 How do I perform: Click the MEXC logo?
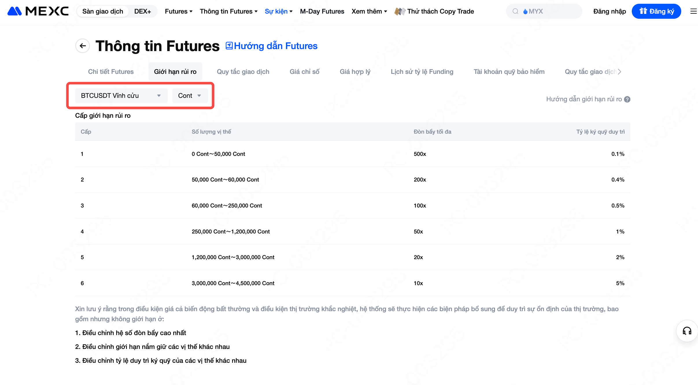click(38, 11)
